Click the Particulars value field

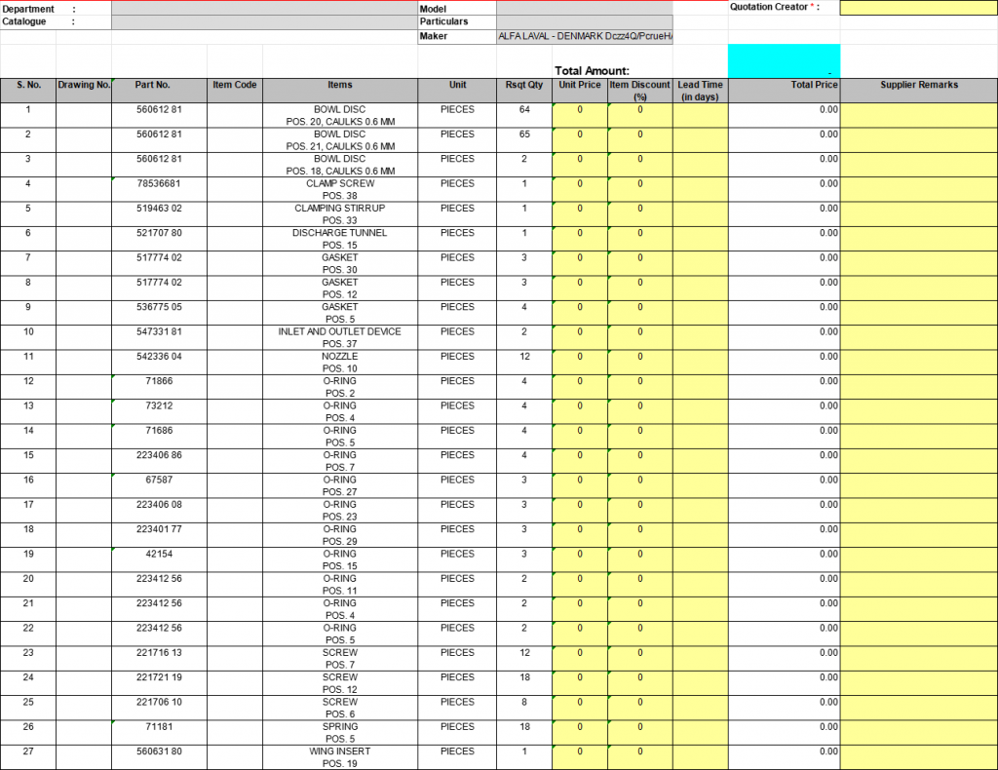click(x=584, y=21)
